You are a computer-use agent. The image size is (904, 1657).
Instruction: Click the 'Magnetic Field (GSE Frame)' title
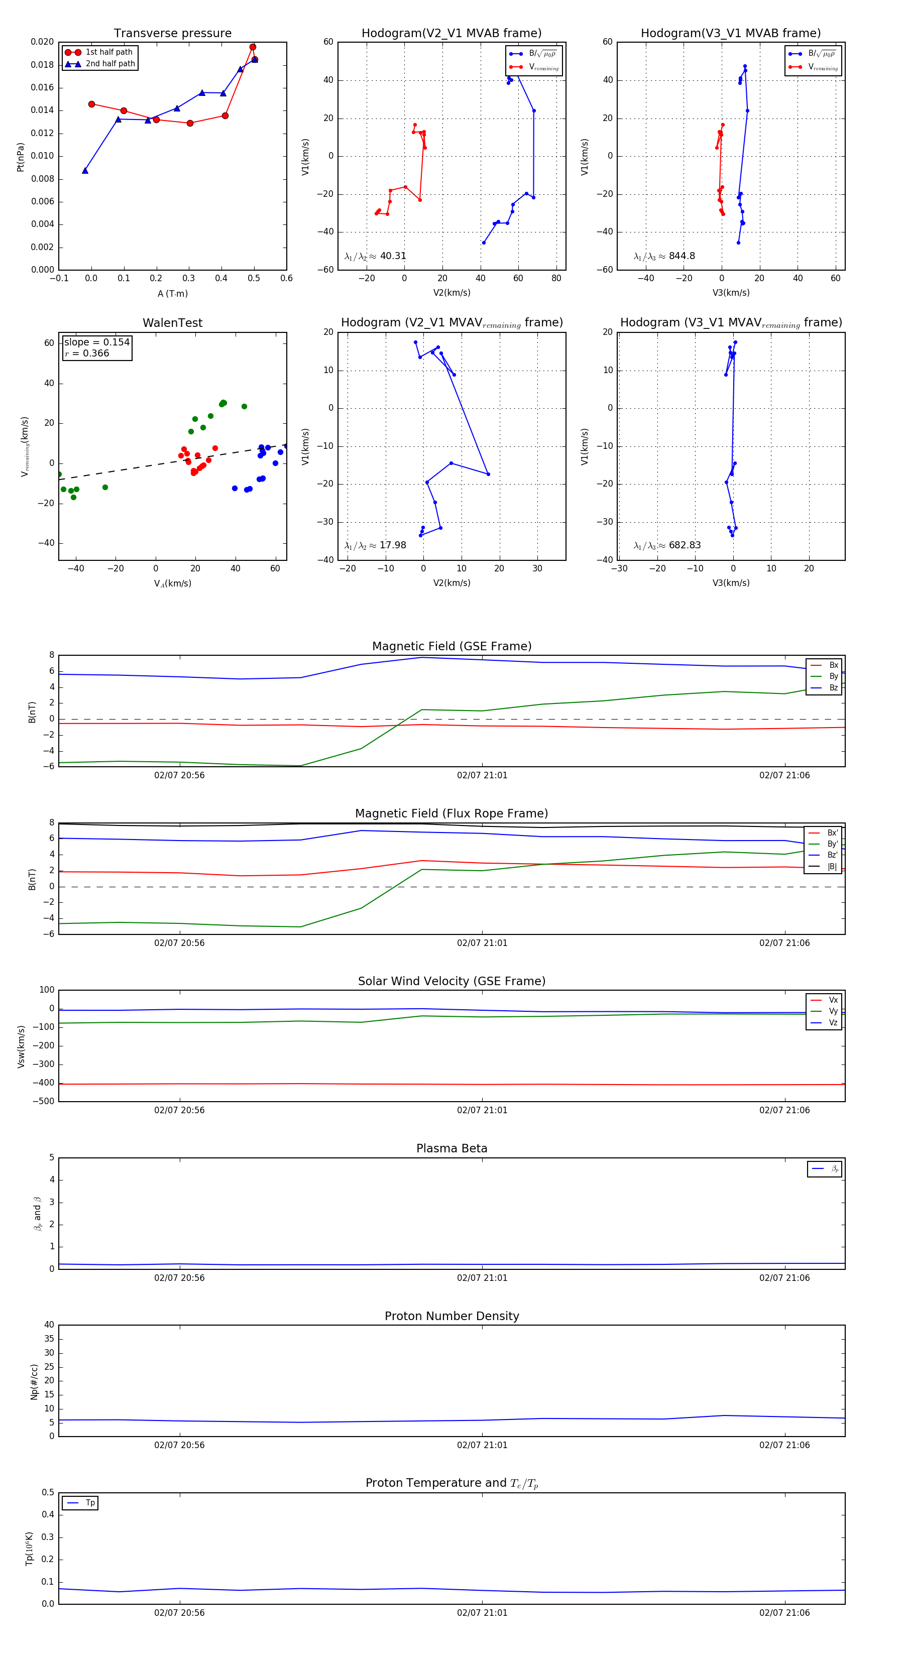pyautogui.click(x=451, y=646)
